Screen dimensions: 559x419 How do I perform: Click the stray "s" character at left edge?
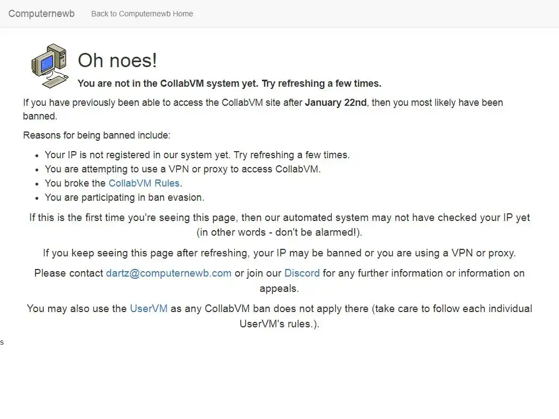2,342
